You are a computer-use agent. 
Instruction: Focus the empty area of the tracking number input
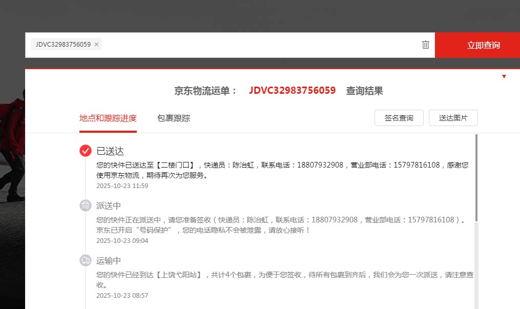pos(256,45)
